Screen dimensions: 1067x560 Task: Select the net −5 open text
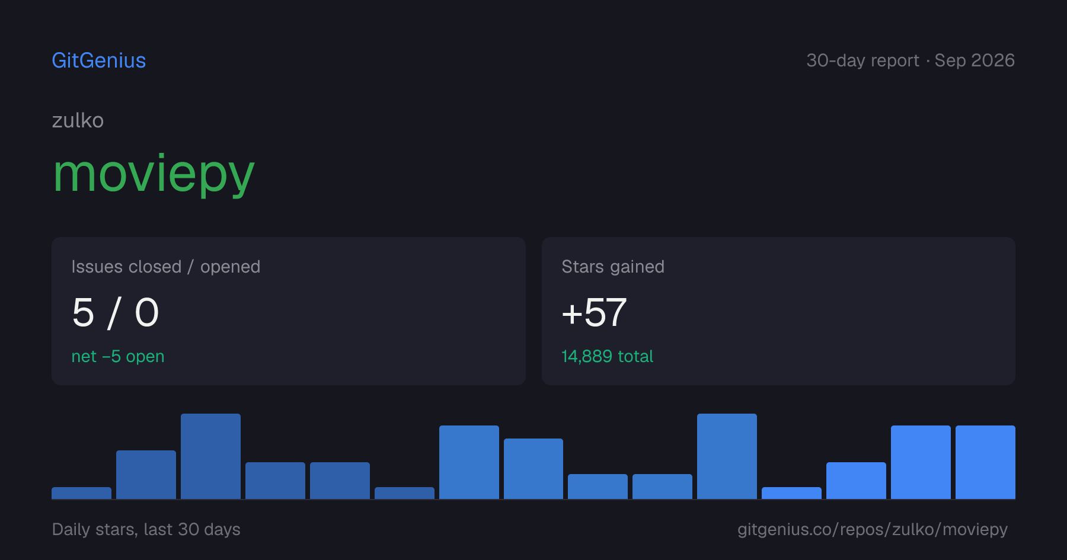(118, 356)
